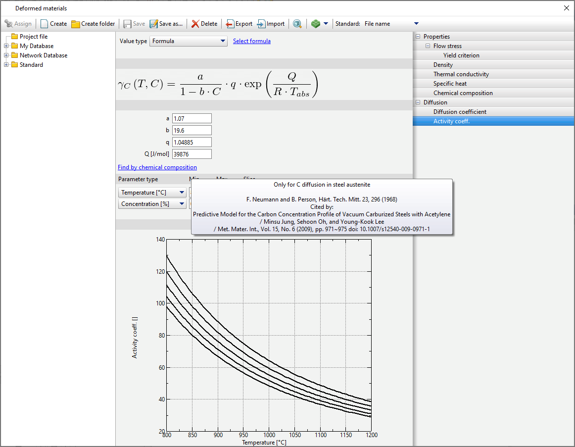Click the database search magnifier icon
This screenshot has height=447, width=575.
click(297, 24)
